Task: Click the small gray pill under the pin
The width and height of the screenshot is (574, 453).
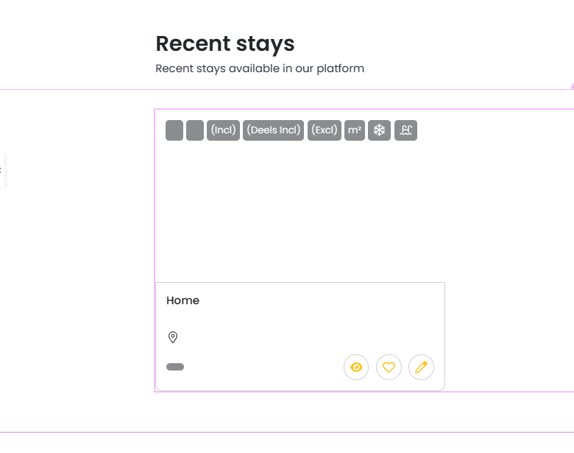Action: click(175, 367)
